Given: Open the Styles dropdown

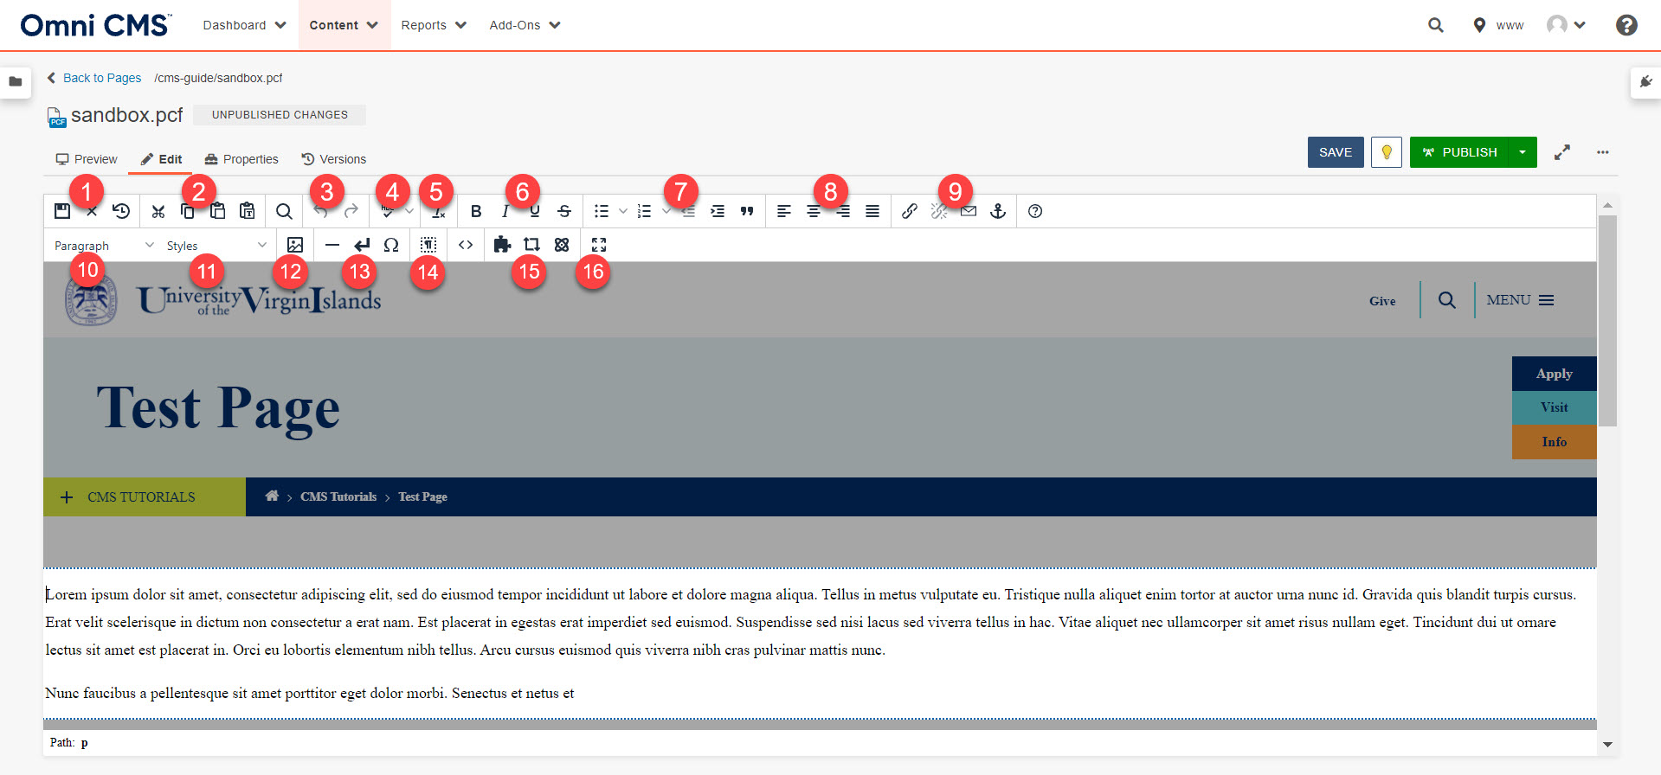Looking at the screenshot, I should pos(216,246).
